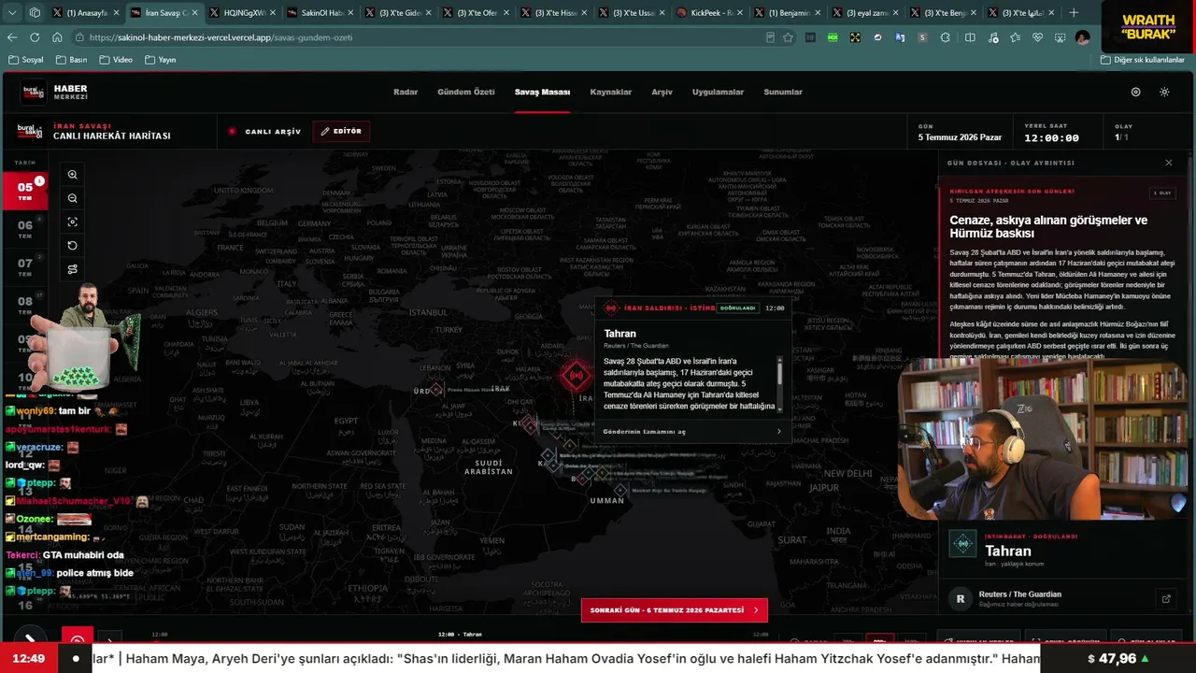Viewport: 1196px width, 673px height.
Task: Click the Editör button
Action: point(341,132)
